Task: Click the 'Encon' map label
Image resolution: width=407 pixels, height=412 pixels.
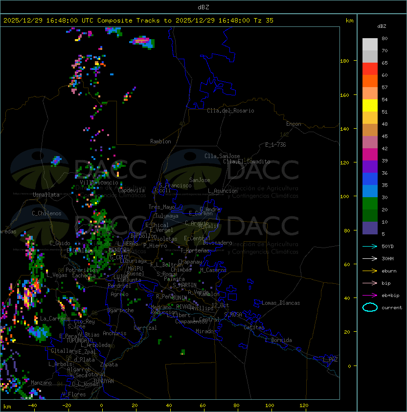Action: (x=294, y=124)
